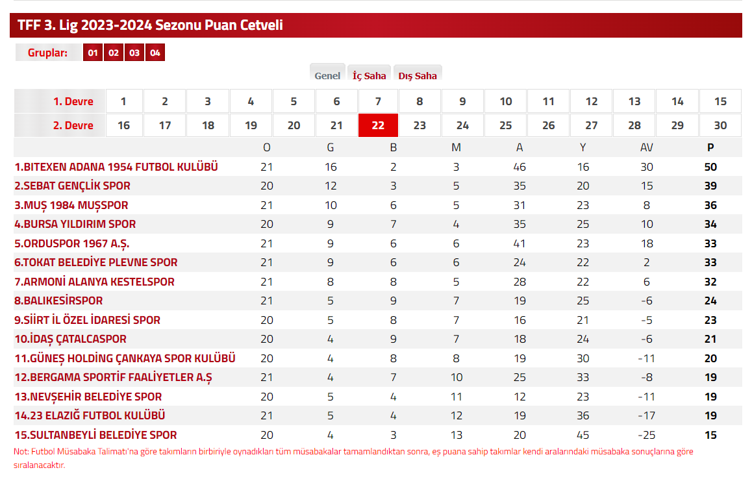This screenshot has height=481, width=752.
Task: Select group 02 button
Action: click(x=114, y=53)
